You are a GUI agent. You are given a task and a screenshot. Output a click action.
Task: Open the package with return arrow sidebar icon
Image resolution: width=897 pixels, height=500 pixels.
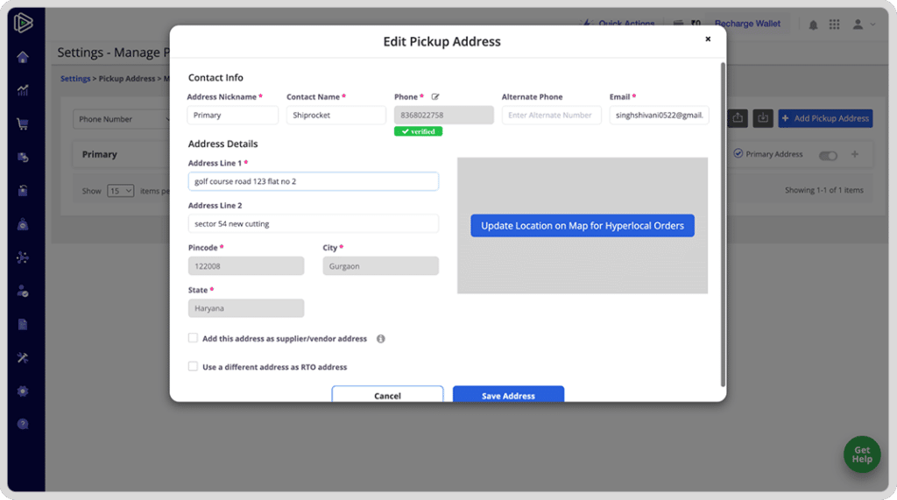pos(23,191)
